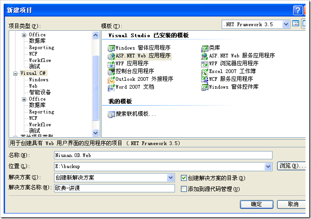Select upper Reporting tree item

pyautogui.click(x=42, y=47)
